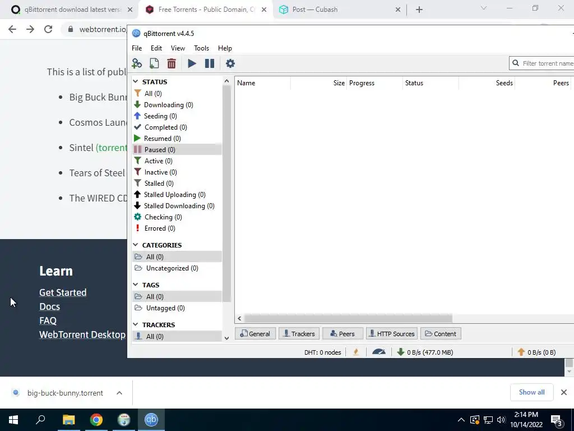Open the Docs link on webtorrent page
Viewport: 574px width, 431px height.
point(49,306)
